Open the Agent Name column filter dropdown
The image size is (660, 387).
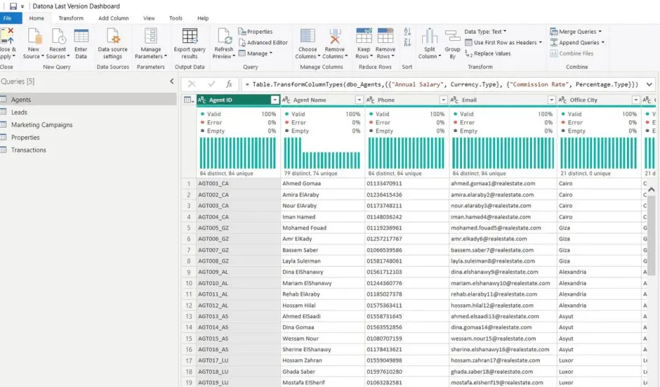[358, 100]
